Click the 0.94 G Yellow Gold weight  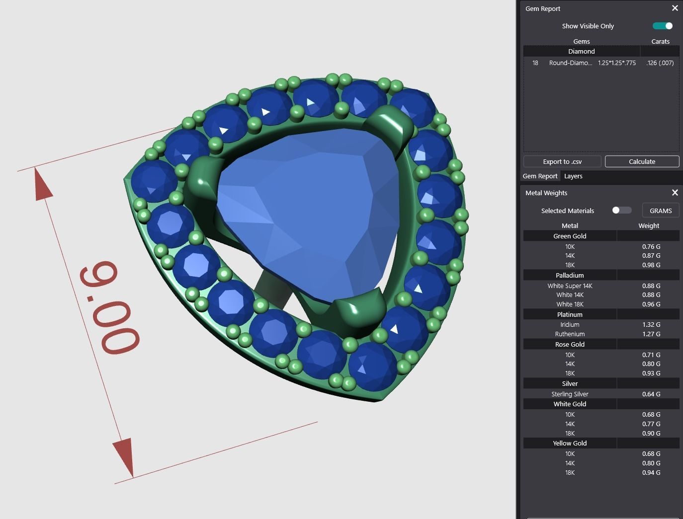651,472
